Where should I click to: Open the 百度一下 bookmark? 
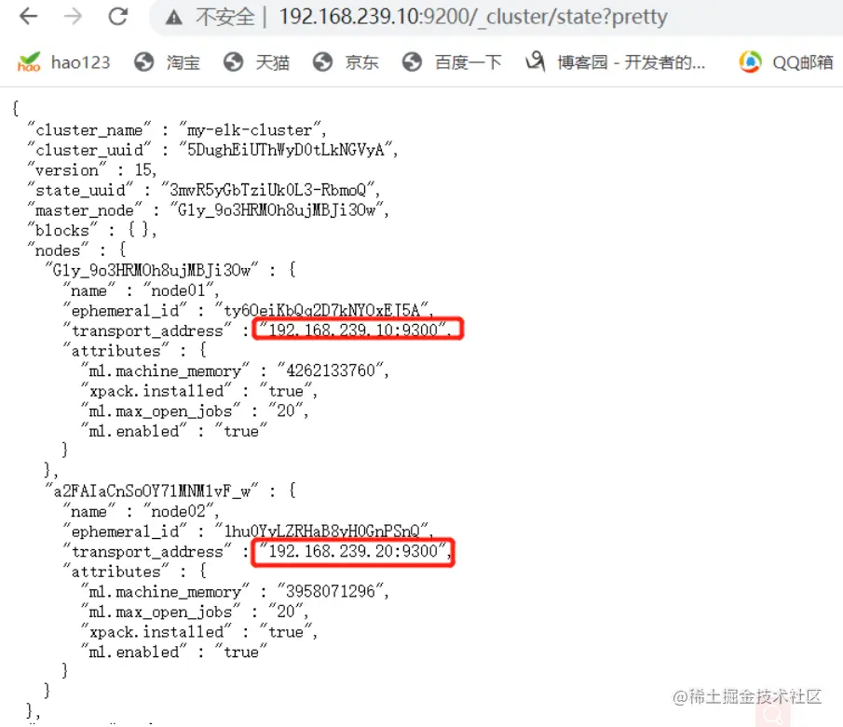(x=452, y=62)
